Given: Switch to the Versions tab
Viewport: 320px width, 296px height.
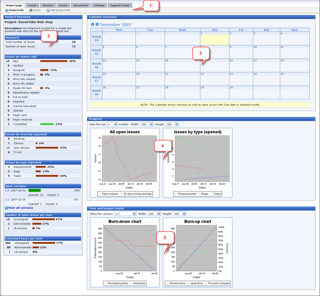Looking at the screenshot, I should pos(48,5).
